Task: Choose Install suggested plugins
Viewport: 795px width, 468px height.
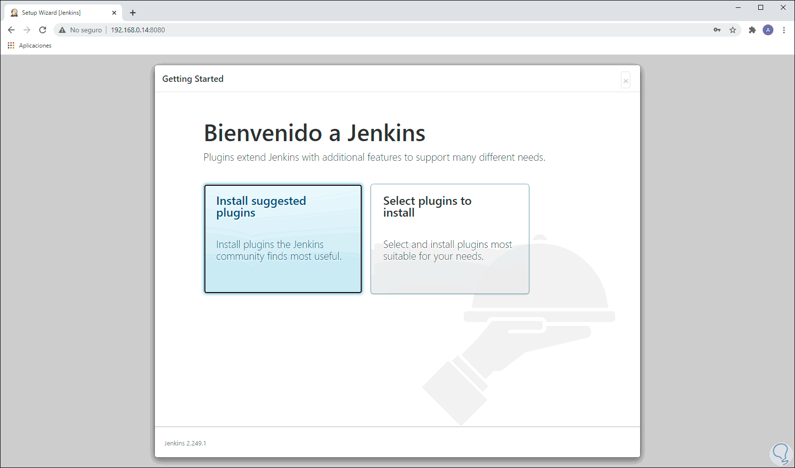Action: click(x=283, y=239)
